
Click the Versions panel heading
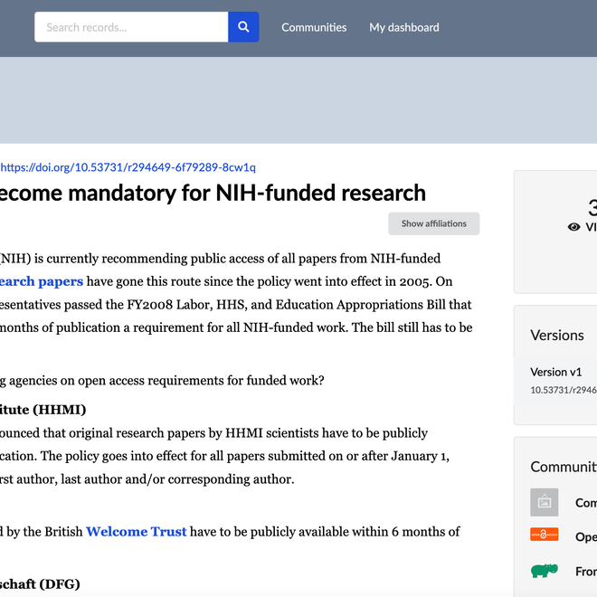click(x=556, y=336)
